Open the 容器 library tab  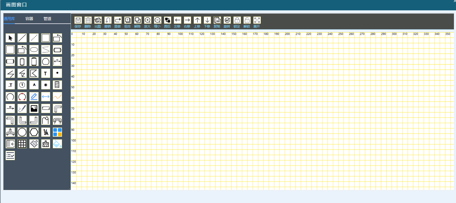pyautogui.click(x=29, y=19)
